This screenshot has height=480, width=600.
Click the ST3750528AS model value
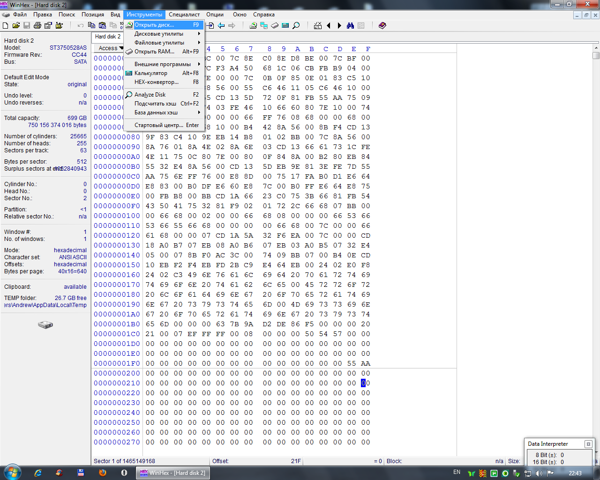[x=68, y=48]
